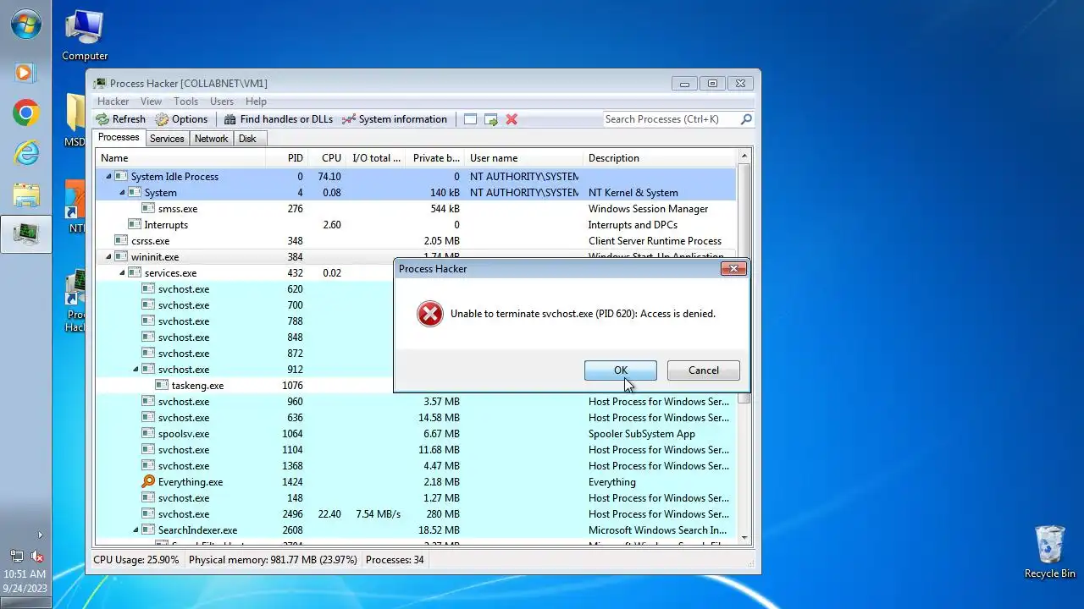The image size is (1084, 609).
Task: Collapse the wininit.exe tree node
Action: point(108,257)
